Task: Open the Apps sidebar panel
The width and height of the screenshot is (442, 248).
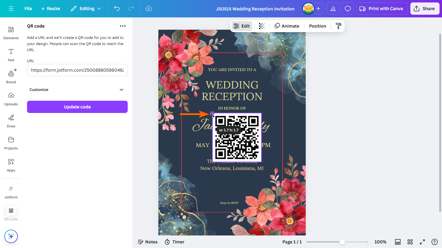Action: [11, 165]
